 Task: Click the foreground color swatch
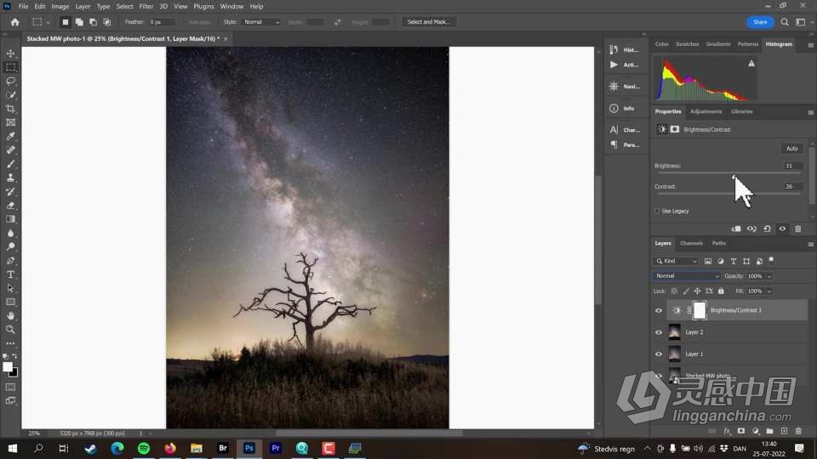[x=8, y=367]
